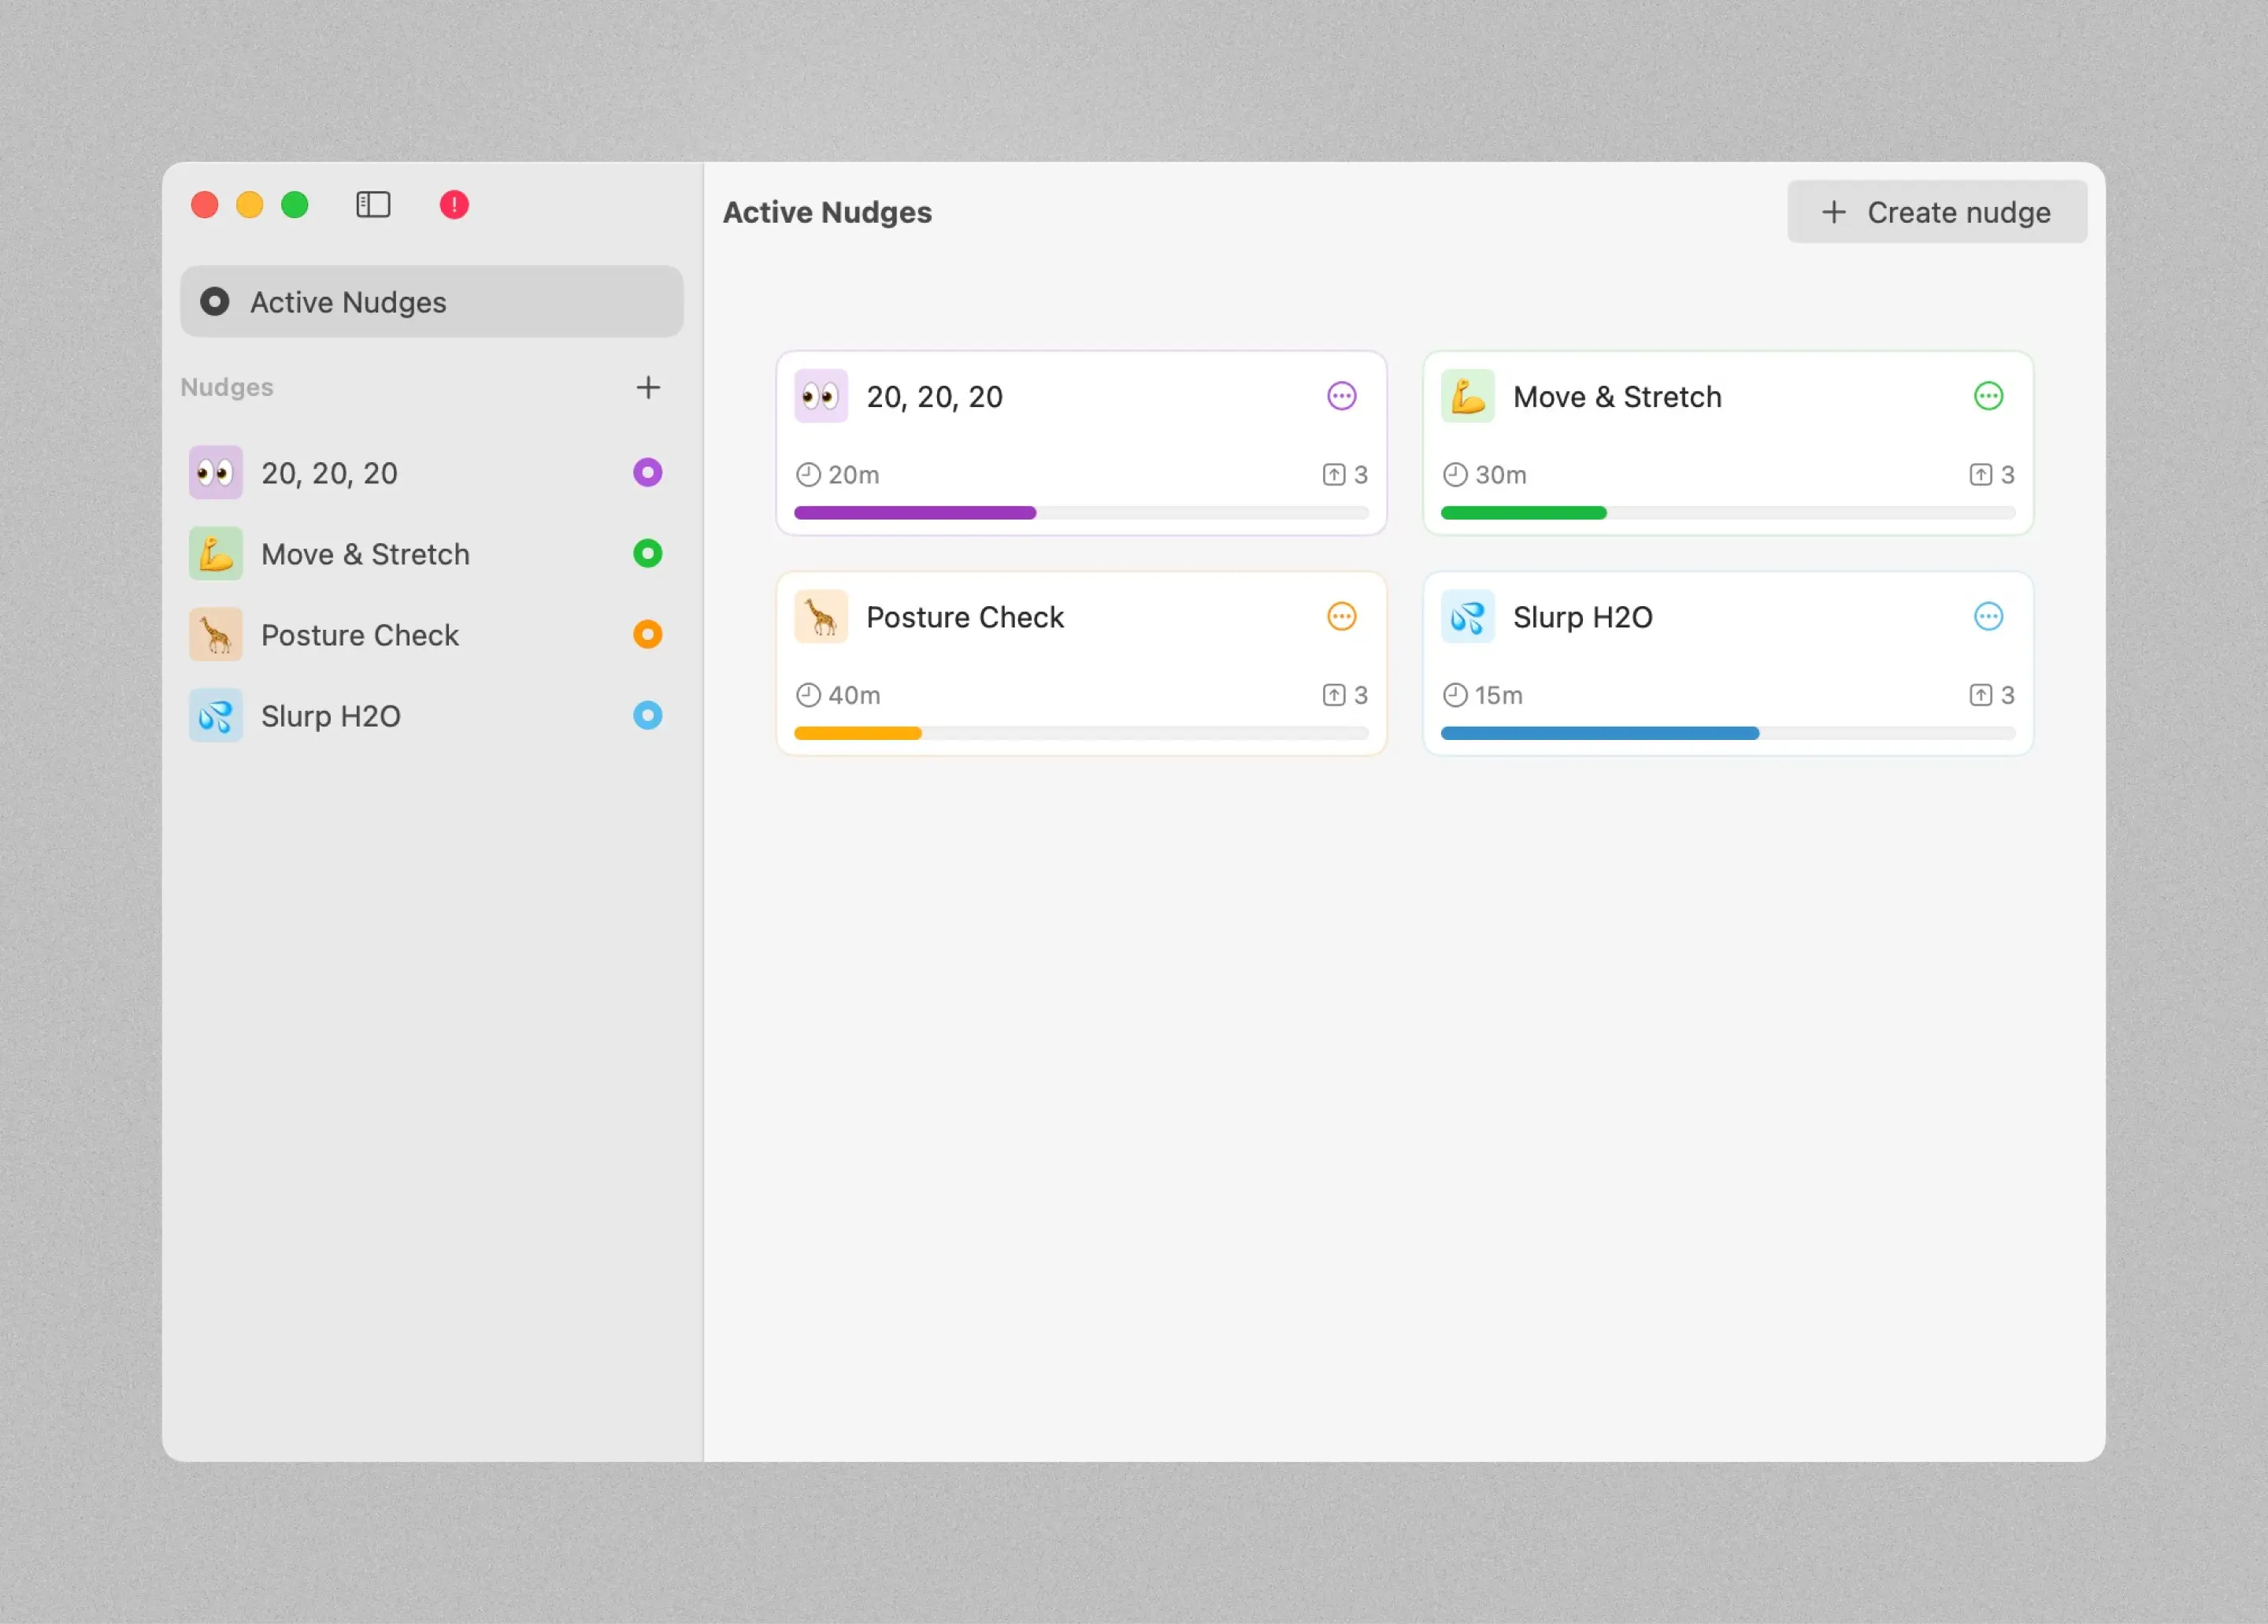This screenshot has height=1624, width=2268.
Task: Click the eyes emoji in sidebar 20, 20, 20
Action: 216,472
